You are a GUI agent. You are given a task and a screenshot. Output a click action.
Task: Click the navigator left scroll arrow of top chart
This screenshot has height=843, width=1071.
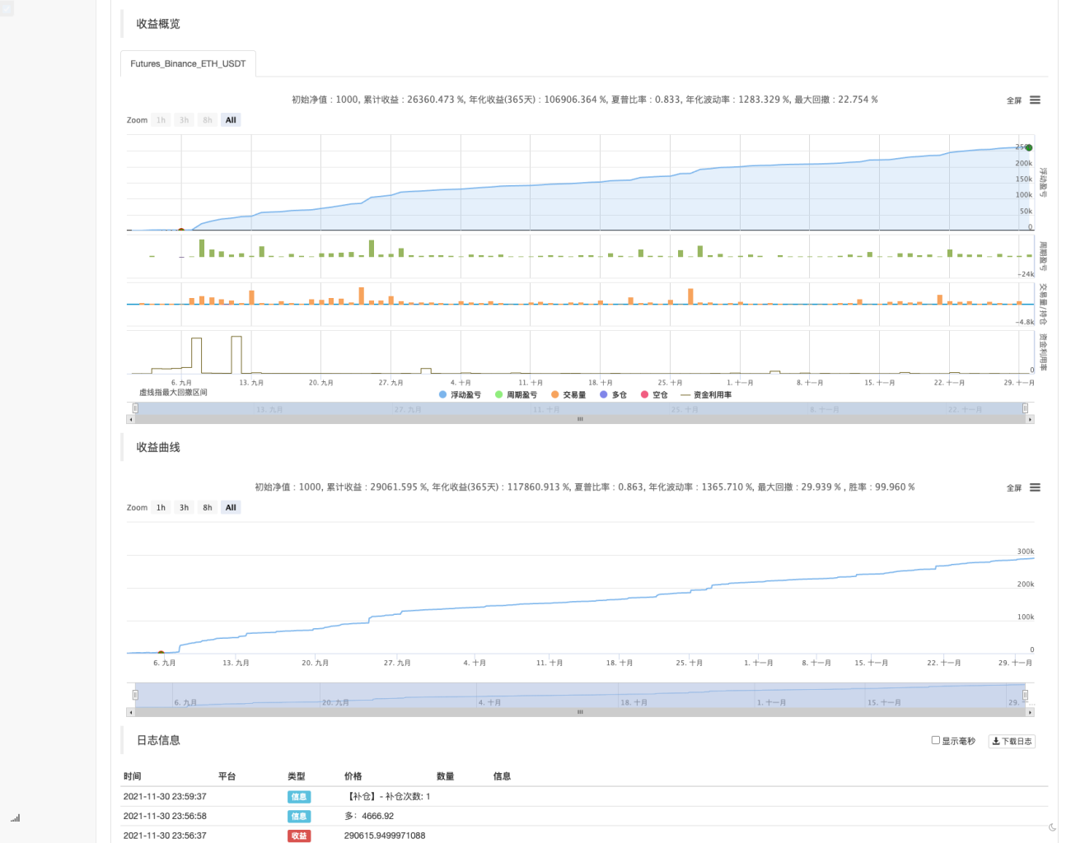pos(130,419)
